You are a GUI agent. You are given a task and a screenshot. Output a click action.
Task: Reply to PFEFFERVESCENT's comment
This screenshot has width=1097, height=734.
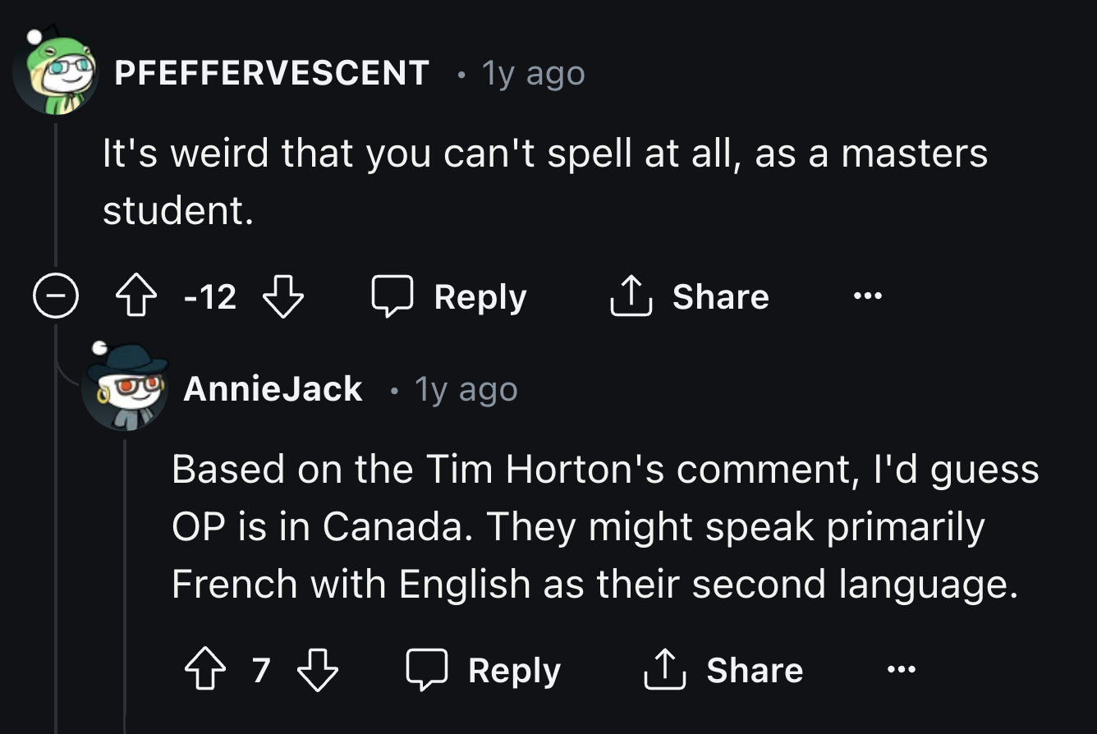click(x=450, y=296)
